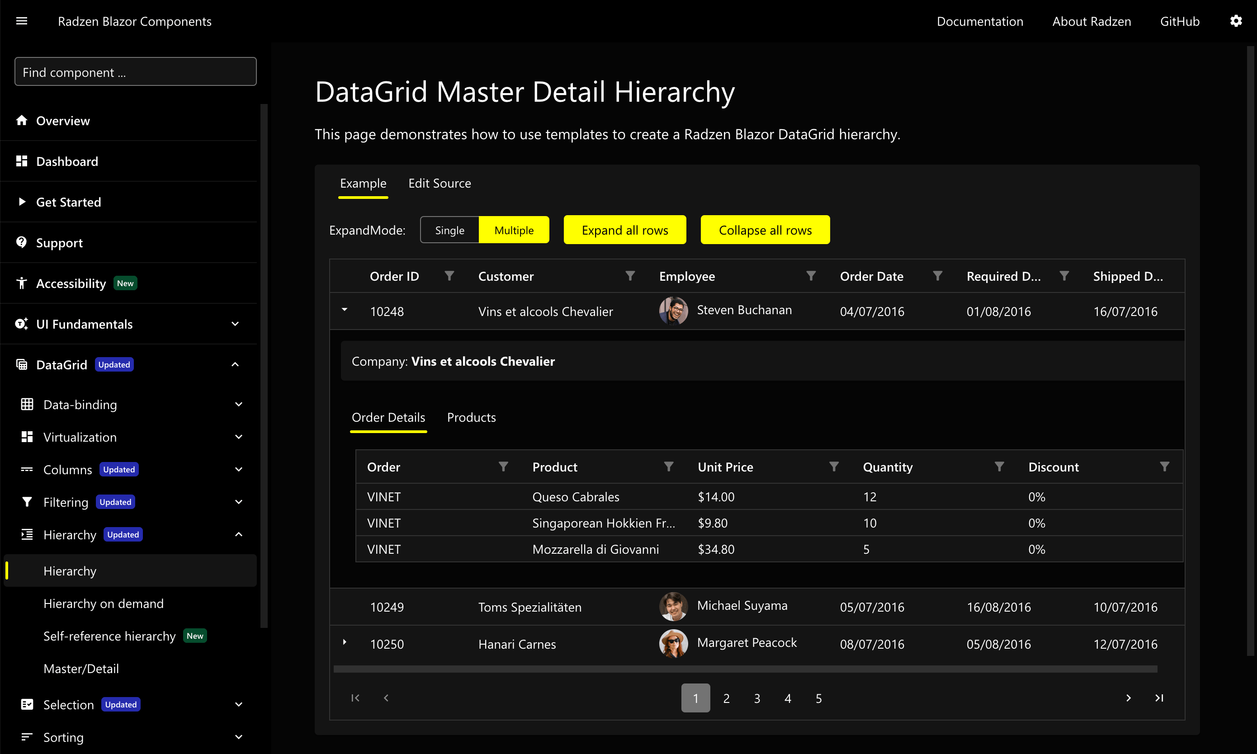
Task: Click the Dashboard grid icon
Action: tap(21, 161)
